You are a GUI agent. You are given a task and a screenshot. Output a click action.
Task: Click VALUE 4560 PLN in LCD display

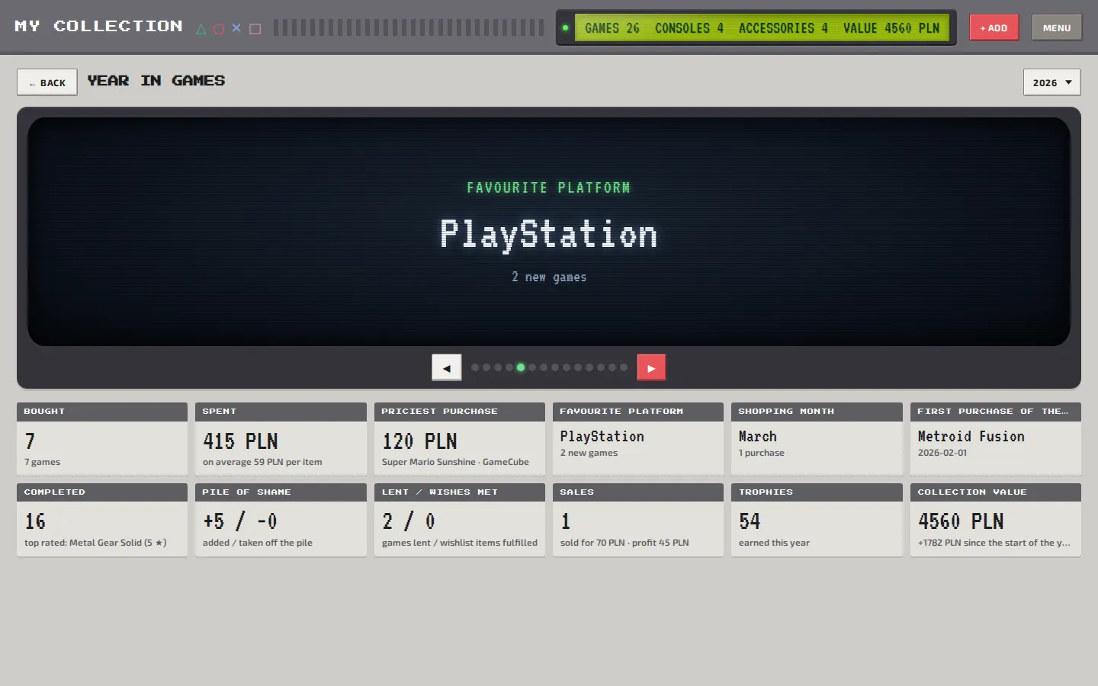[x=891, y=28]
